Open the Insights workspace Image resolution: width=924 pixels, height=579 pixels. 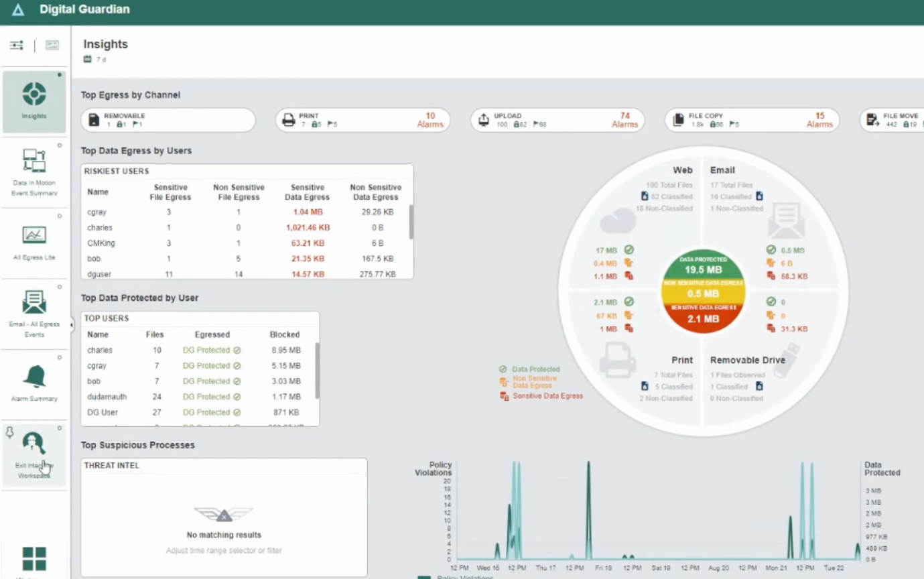click(34, 101)
